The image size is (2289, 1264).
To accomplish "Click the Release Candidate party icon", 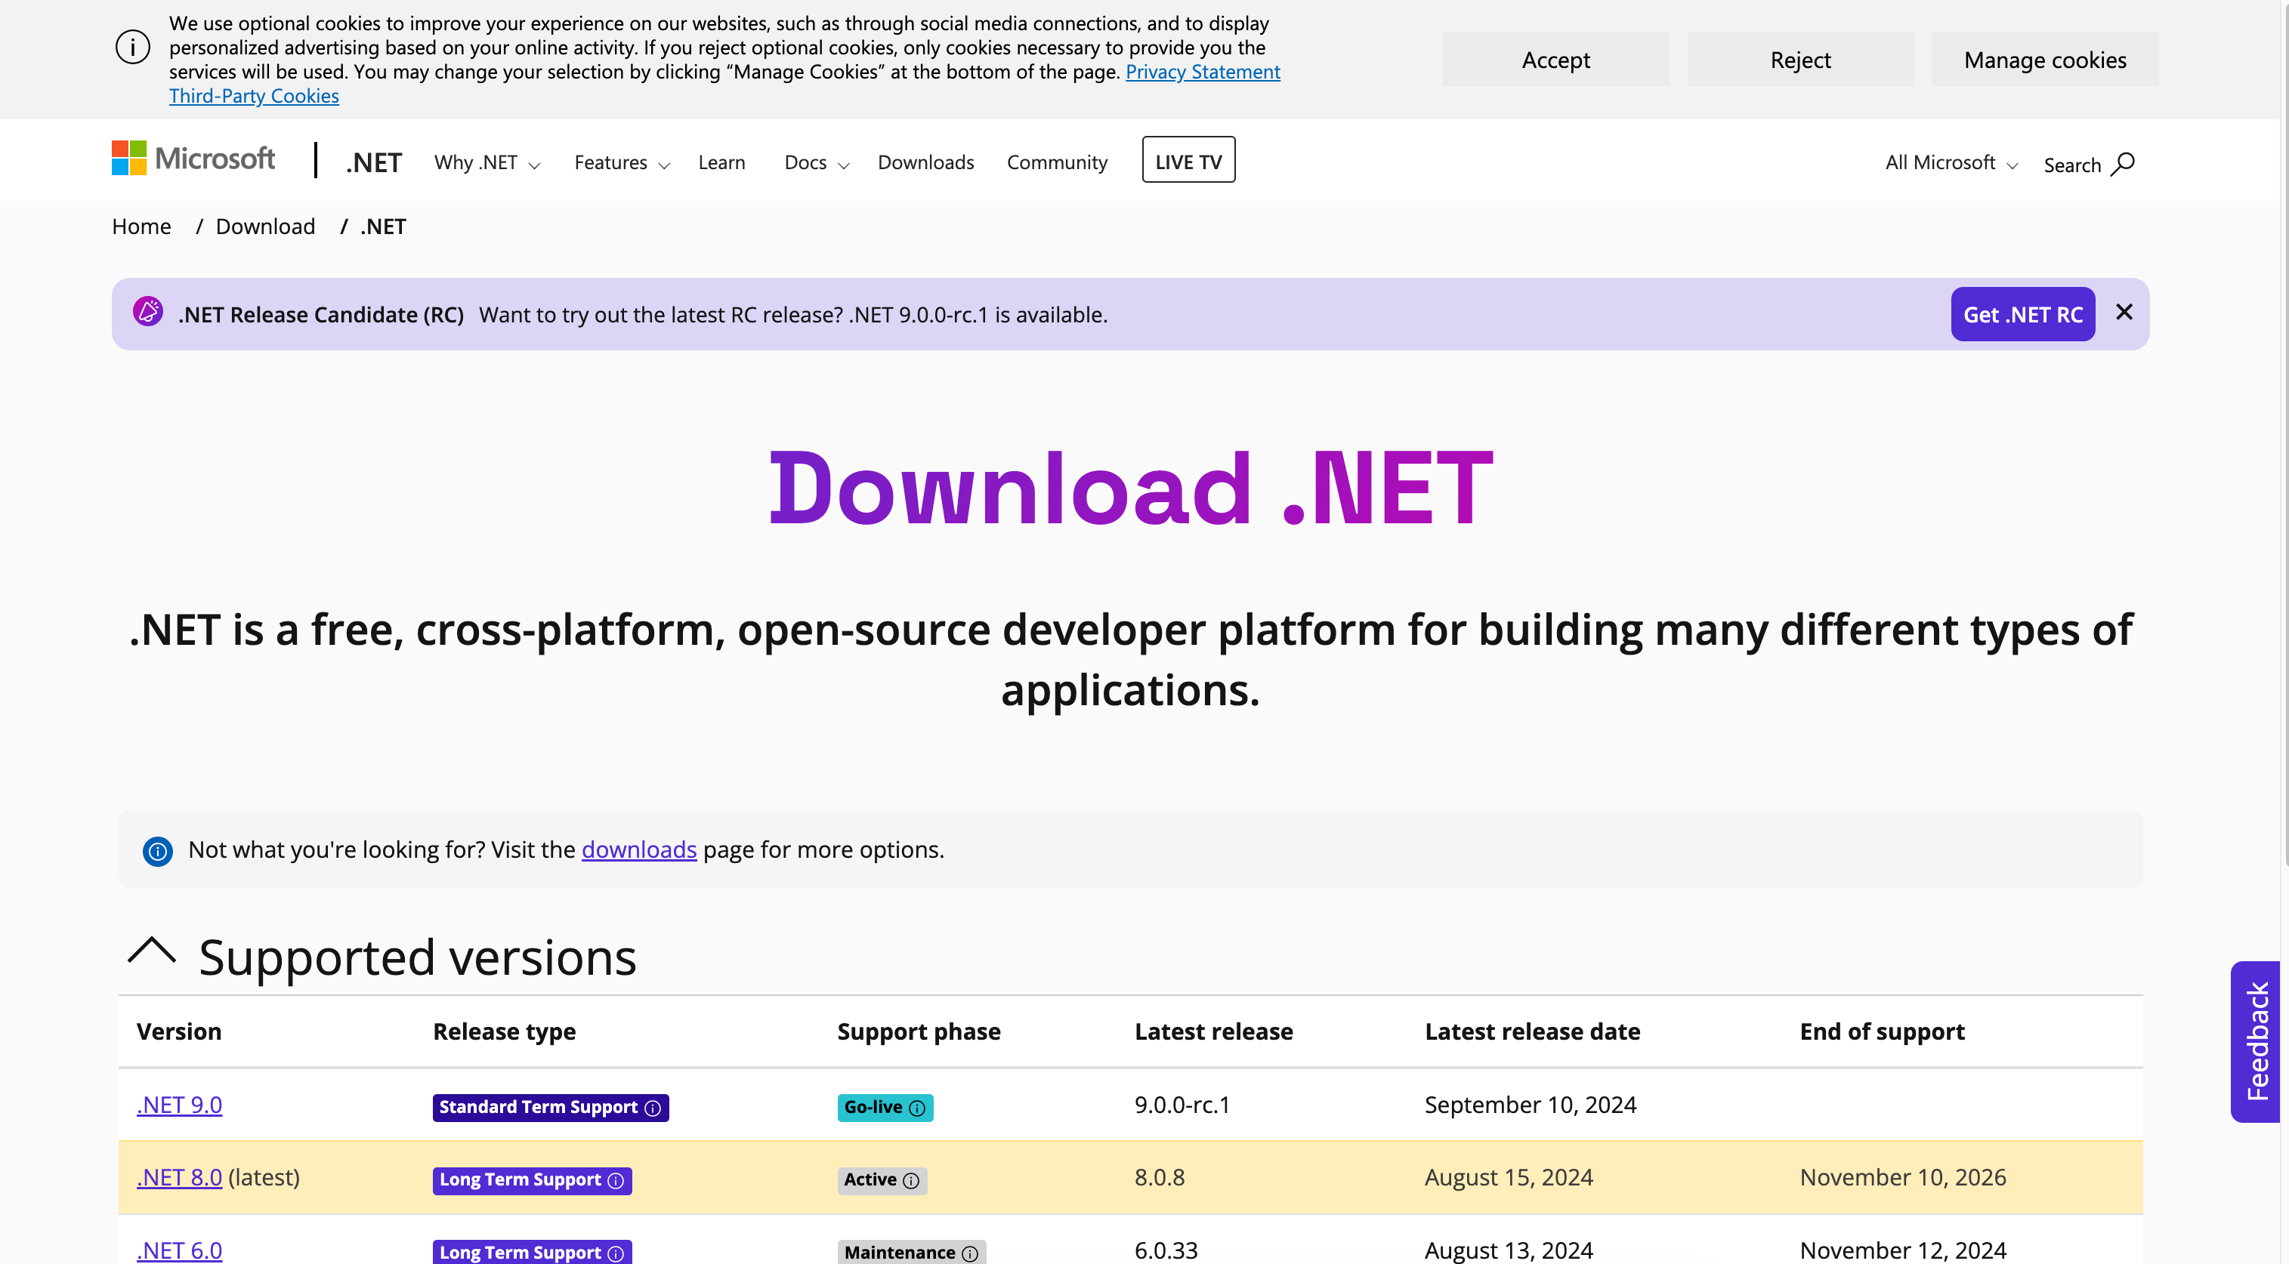I will (x=147, y=313).
